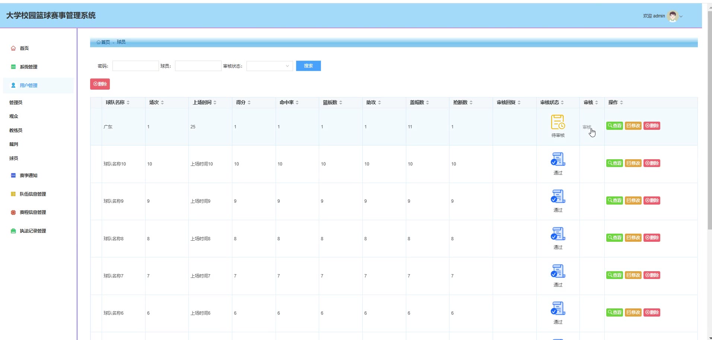Viewport: 712px width, 340px height.
Task: Click the 待审核 status icon for 广东
Action: tap(557, 122)
